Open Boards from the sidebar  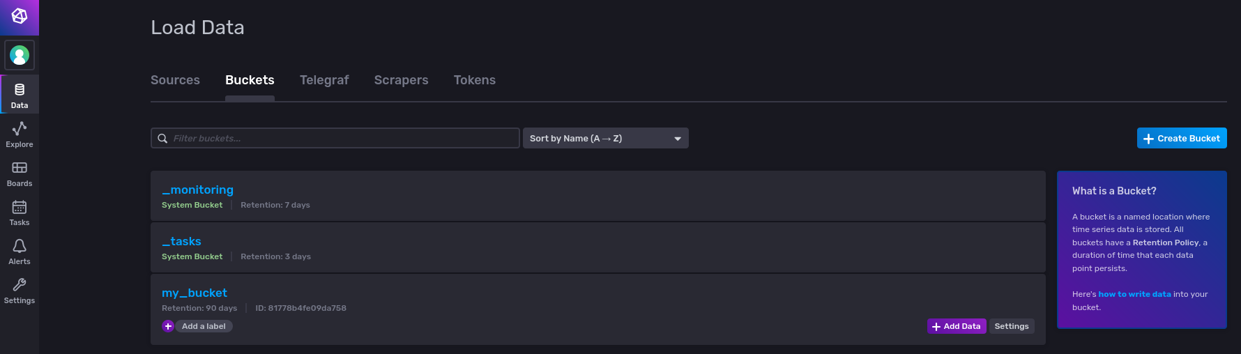(x=20, y=172)
